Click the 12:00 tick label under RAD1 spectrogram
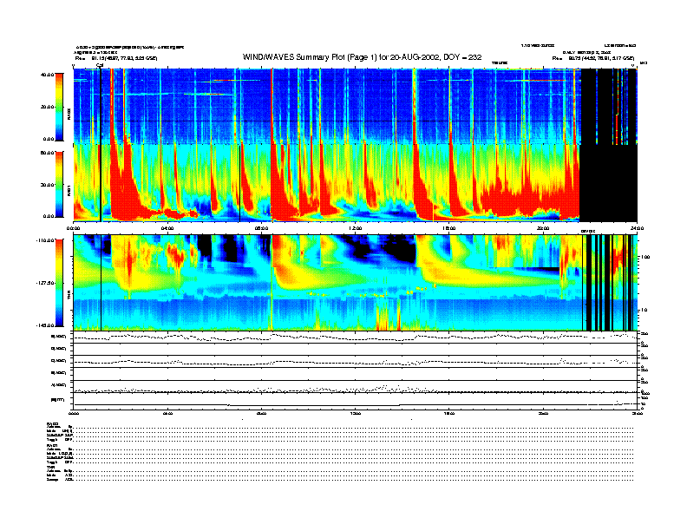Screen dimensions: 687x531 click(356, 228)
